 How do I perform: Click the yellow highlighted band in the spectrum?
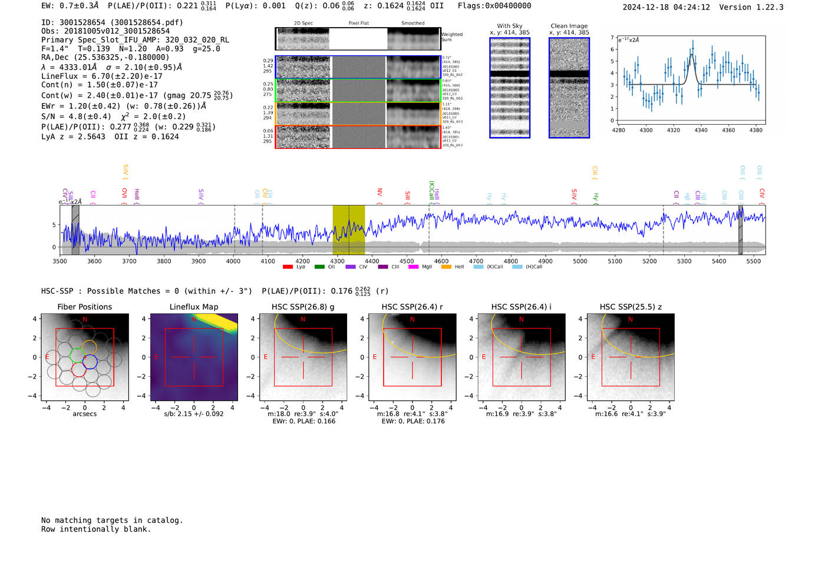(349, 230)
